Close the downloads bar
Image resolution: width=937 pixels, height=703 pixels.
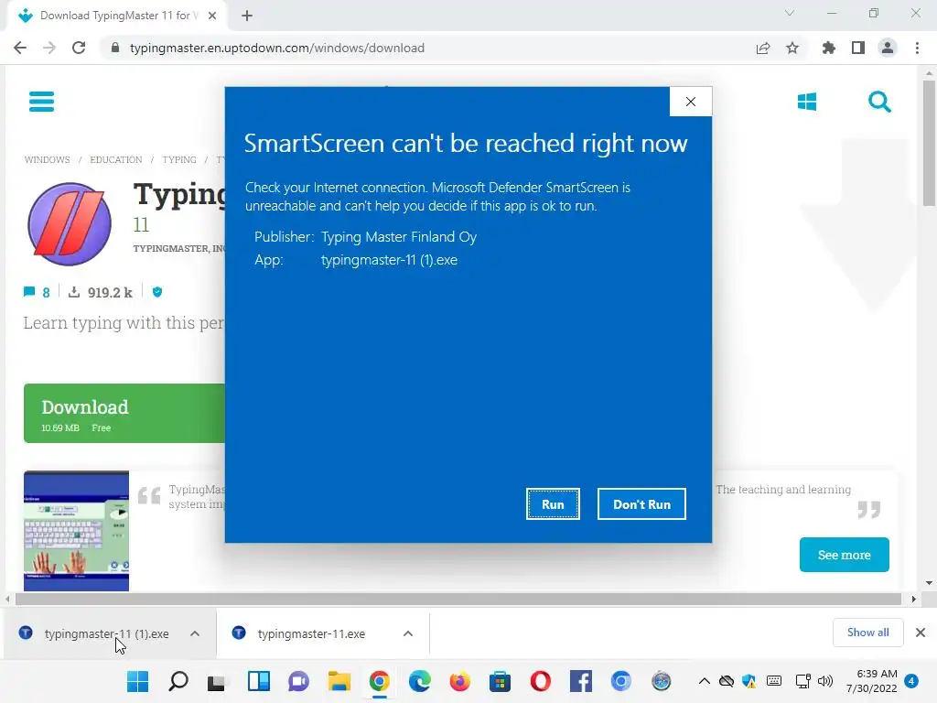click(x=921, y=633)
